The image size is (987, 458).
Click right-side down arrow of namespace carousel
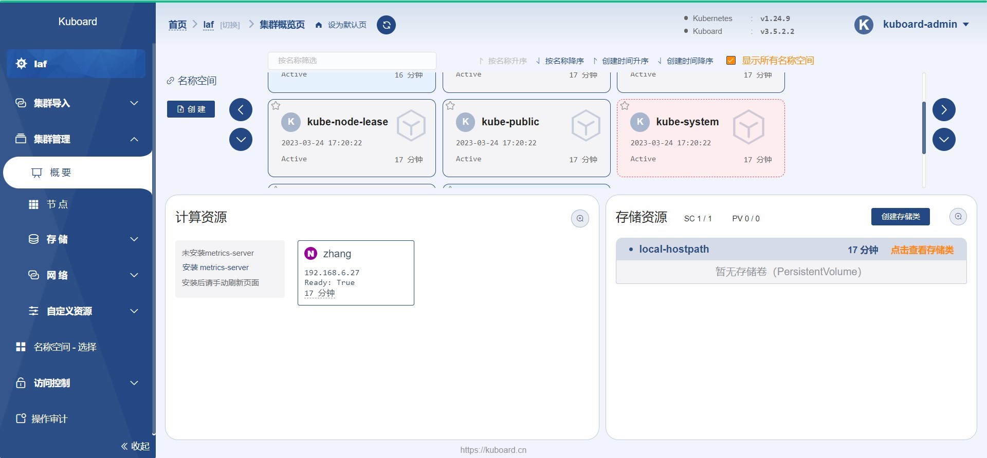(x=944, y=139)
